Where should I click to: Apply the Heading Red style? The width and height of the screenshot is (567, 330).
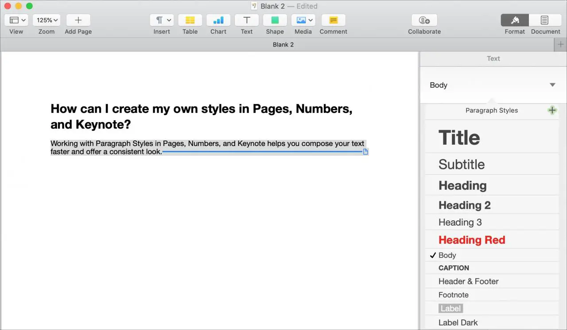tap(472, 240)
